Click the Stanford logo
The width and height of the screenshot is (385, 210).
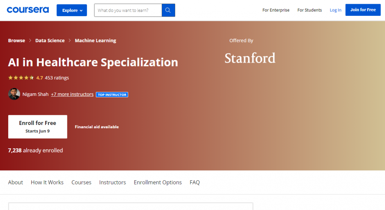click(250, 58)
